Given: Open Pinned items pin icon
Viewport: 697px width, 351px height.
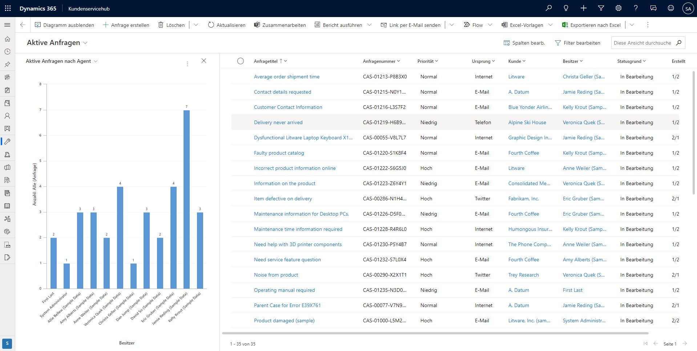Looking at the screenshot, I should pyautogui.click(x=7, y=64).
